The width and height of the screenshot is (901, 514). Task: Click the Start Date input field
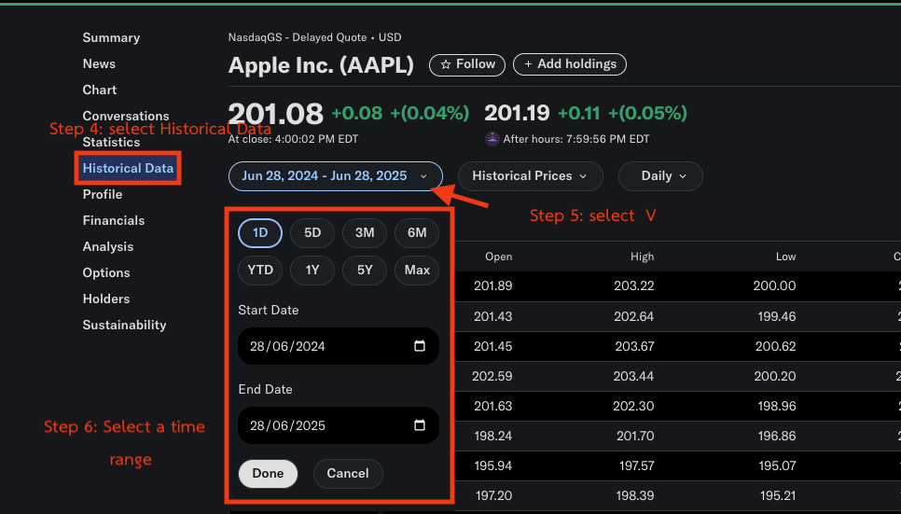point(317,346)
